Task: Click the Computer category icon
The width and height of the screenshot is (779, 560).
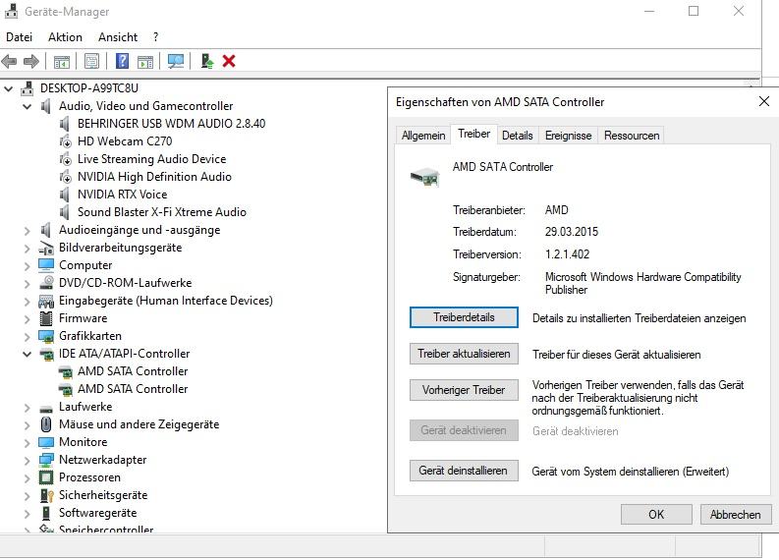Action: pos(46,265)
